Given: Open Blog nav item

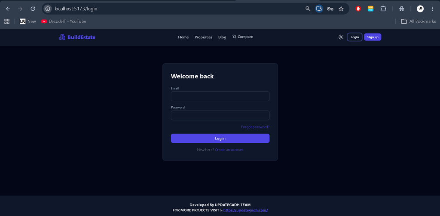Looking at the screenshot, I should (222, 37).
